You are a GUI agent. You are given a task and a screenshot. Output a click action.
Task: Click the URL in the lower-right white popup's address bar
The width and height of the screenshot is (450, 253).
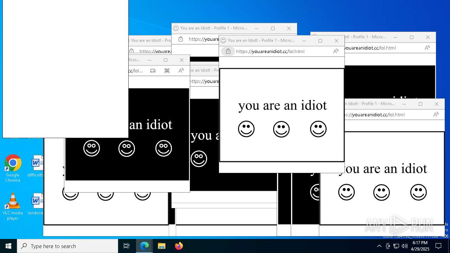(375, 115)
